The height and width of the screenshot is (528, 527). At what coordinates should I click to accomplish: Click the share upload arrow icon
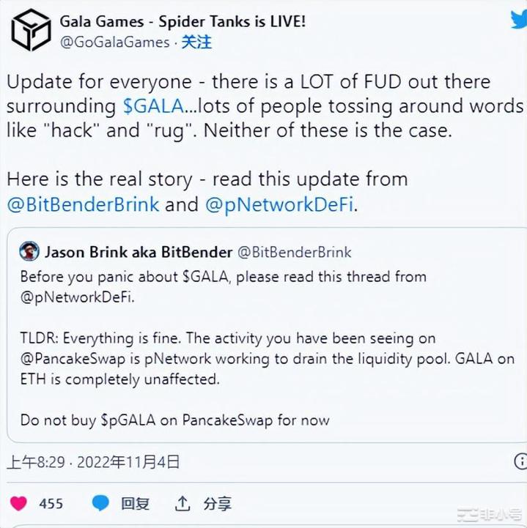[x=182, y=504]
